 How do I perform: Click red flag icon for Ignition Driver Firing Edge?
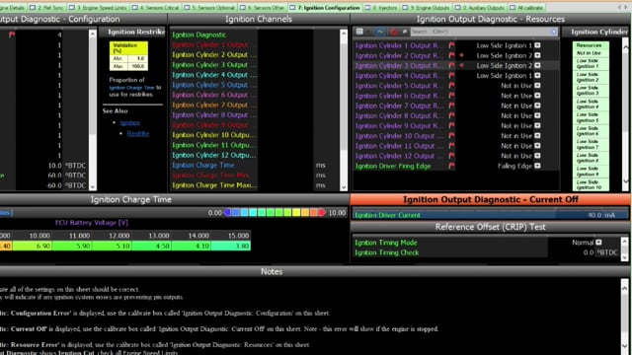click(x=451, y=166)
